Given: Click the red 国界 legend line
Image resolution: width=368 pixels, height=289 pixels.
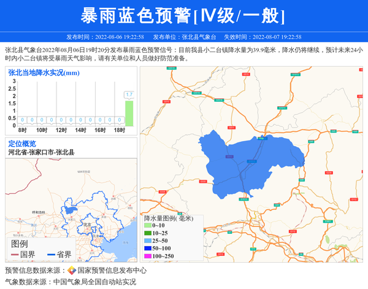Looking at the screenshot, I should [15, 255].
